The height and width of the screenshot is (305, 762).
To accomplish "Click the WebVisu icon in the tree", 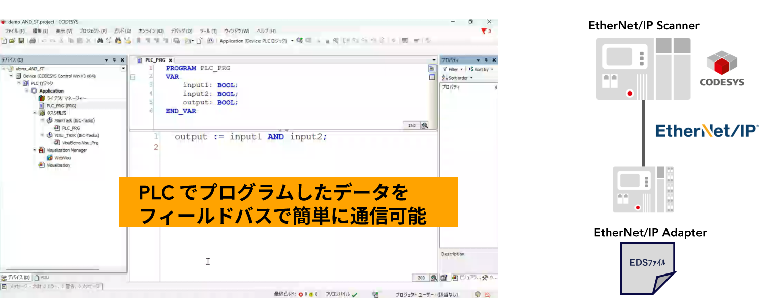I will tap(50, 158).
